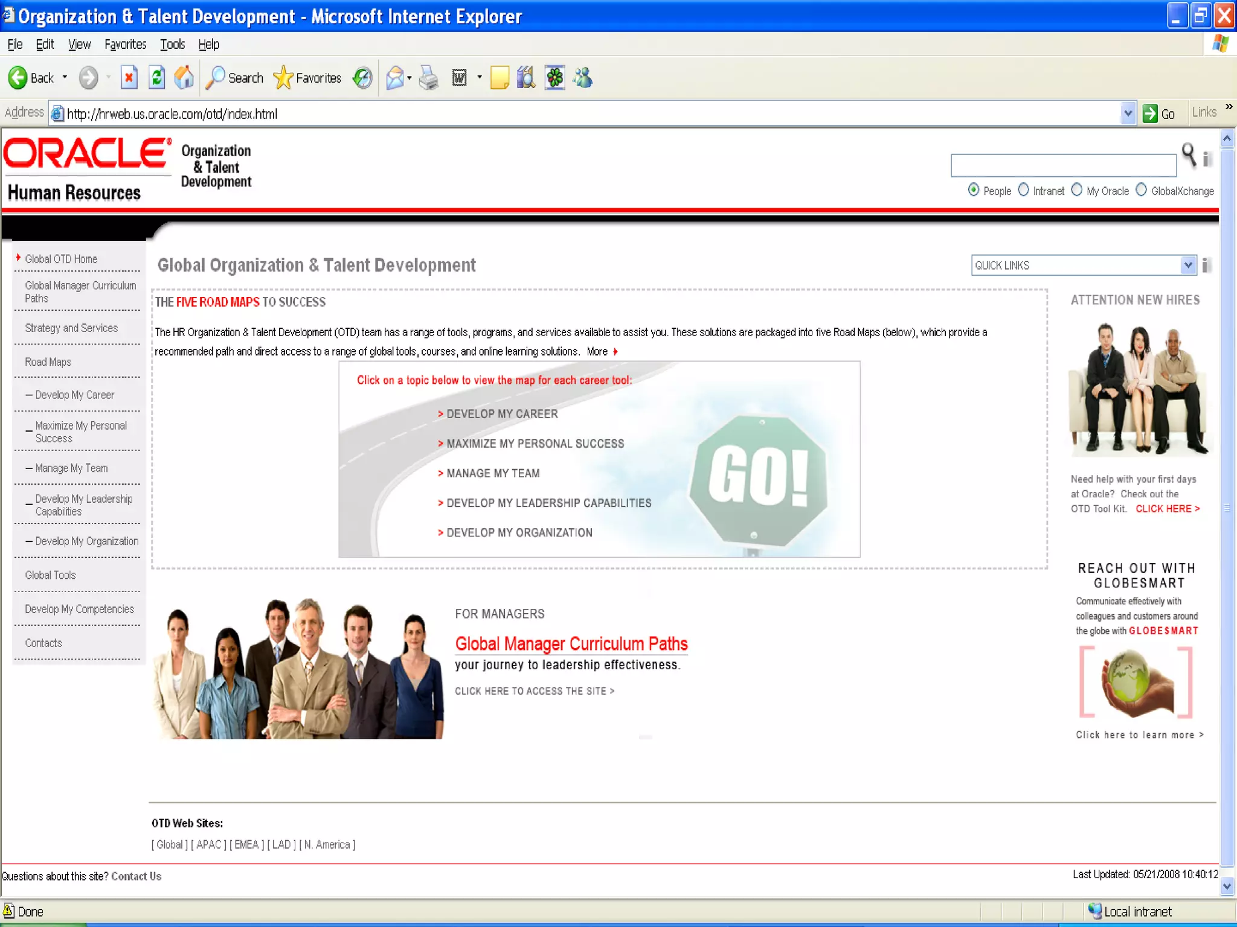Open the Research books icon
This screenshot has height=927, width=1237.
click(526, 78)
